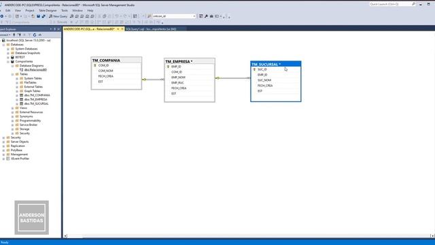The width and height of the screenshot is (435, 245).
Task: Select the RelacionesBD diagram tab
Action: pos(89,29)
